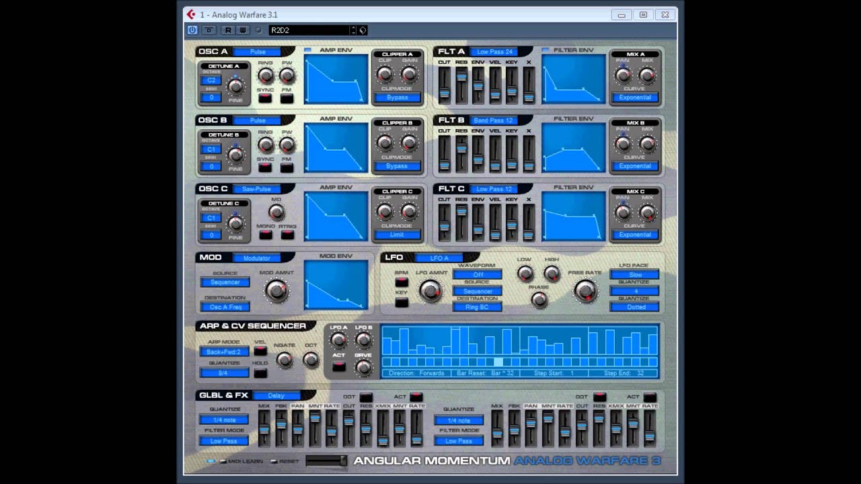Click the MOD ENV envelope display
The image size is (861, 484).
[336, 284]
